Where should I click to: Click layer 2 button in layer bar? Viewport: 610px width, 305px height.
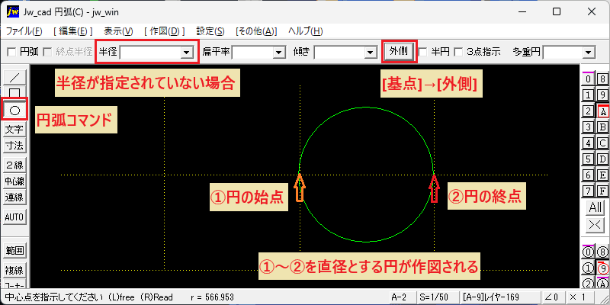(588, 111)
